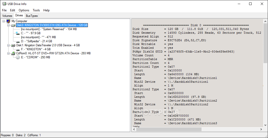
Task: Maximize the USB Drive Info window
Action: point(250,4)
